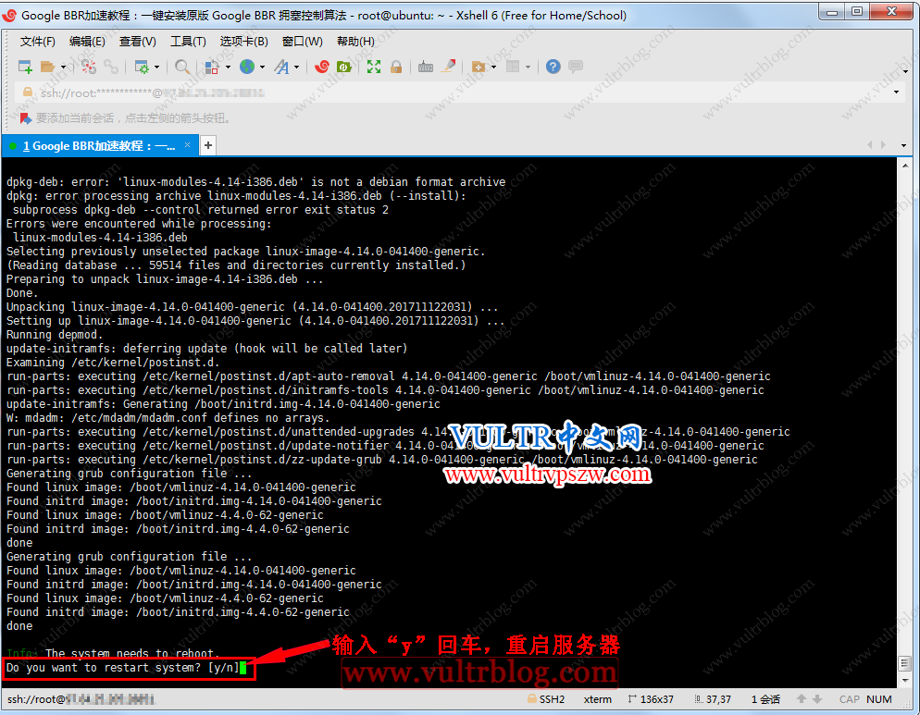920x715 pixels.
Task: Click the status bar download arrow
Action: 817,699
